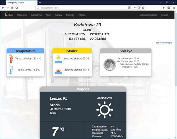The width and height of the screenshot is (177, 139).
Task: Go to browser home page icon
Action: [x=17, y=8]
